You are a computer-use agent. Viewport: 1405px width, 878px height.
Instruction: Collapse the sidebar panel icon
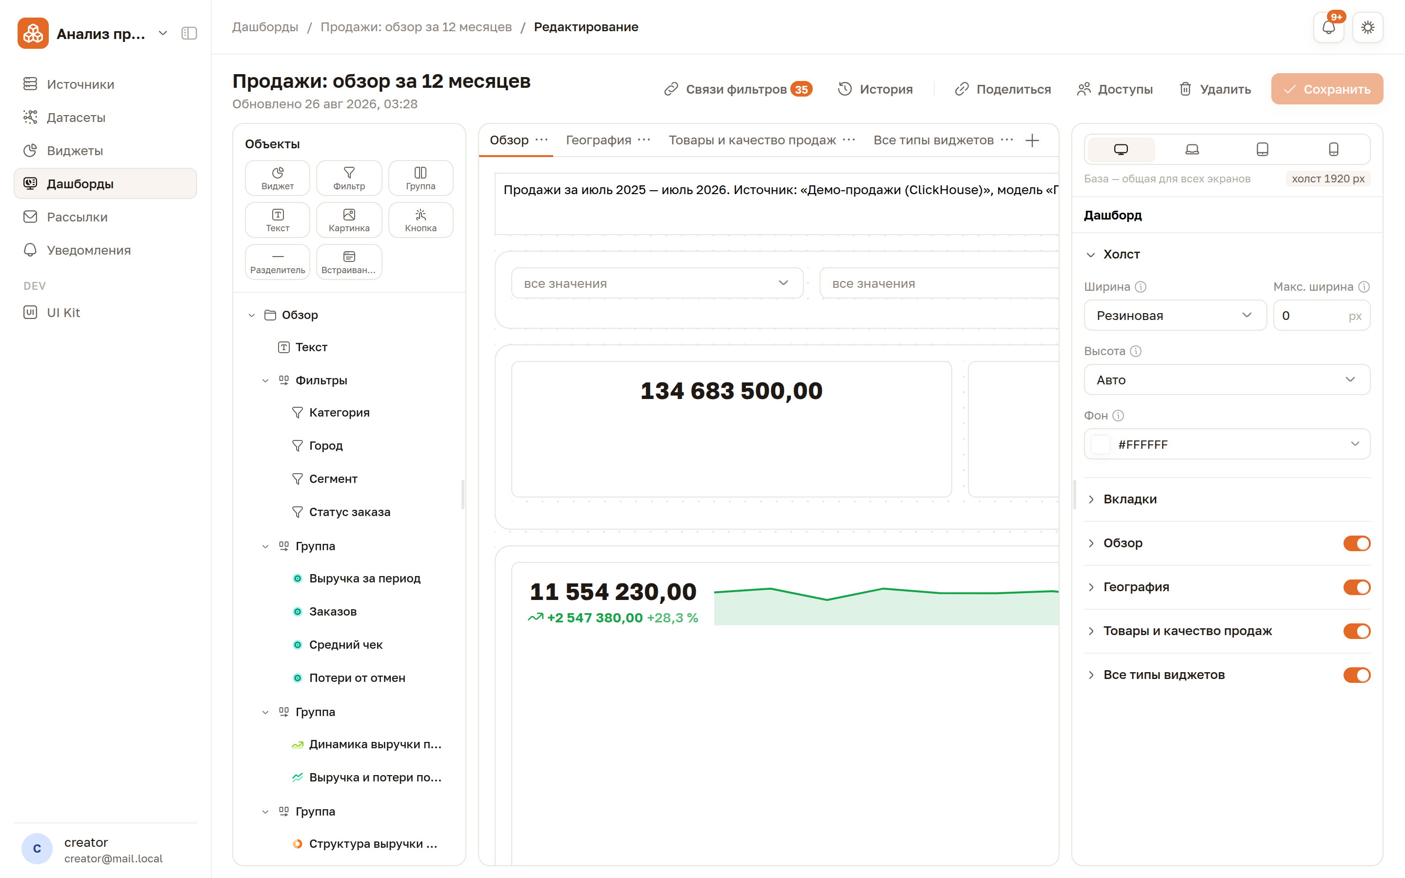[x=189, y=33]
